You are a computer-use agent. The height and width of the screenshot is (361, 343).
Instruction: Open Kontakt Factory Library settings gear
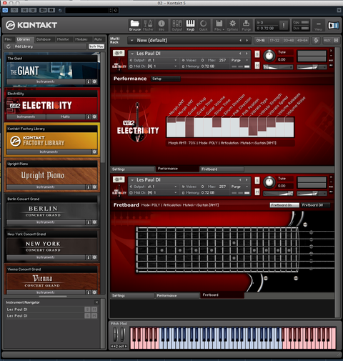tap(94, 152)
